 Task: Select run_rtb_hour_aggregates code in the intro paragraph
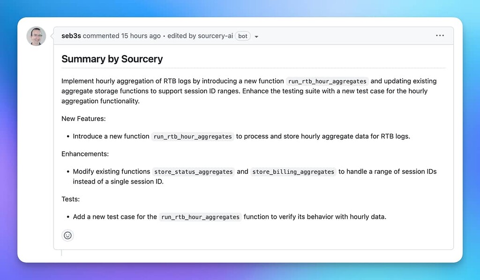[x=327, y=81]
